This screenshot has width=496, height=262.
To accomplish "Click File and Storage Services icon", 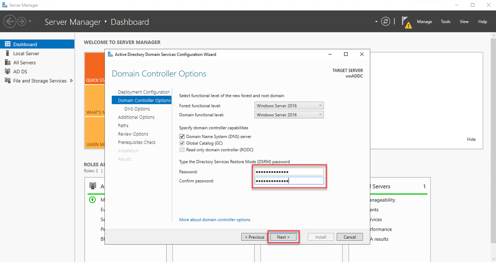I will pyautogui.click(x=7, y=81).
